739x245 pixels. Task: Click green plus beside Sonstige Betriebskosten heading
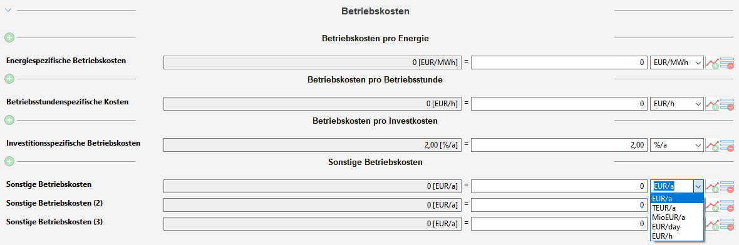[x=9, y=162]
